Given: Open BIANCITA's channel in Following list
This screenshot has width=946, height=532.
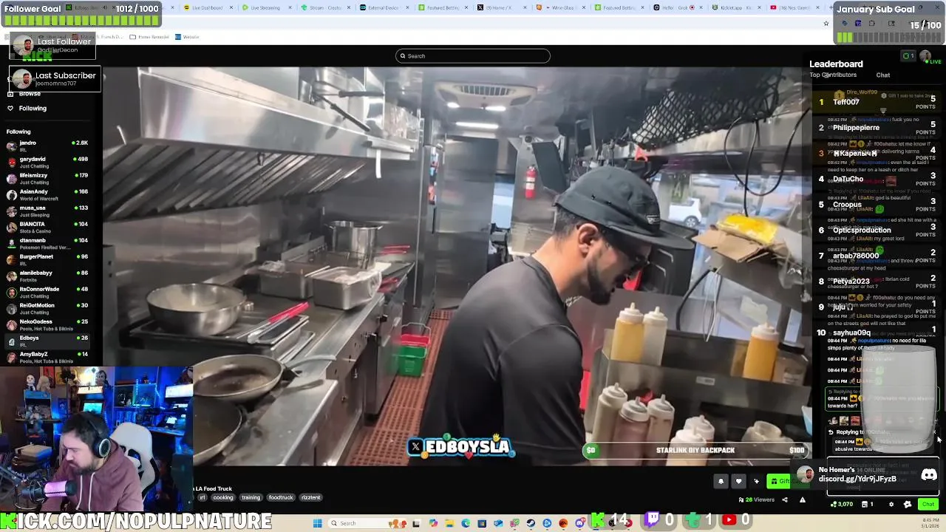Looking at the screenshot, I should coord(47,227).
